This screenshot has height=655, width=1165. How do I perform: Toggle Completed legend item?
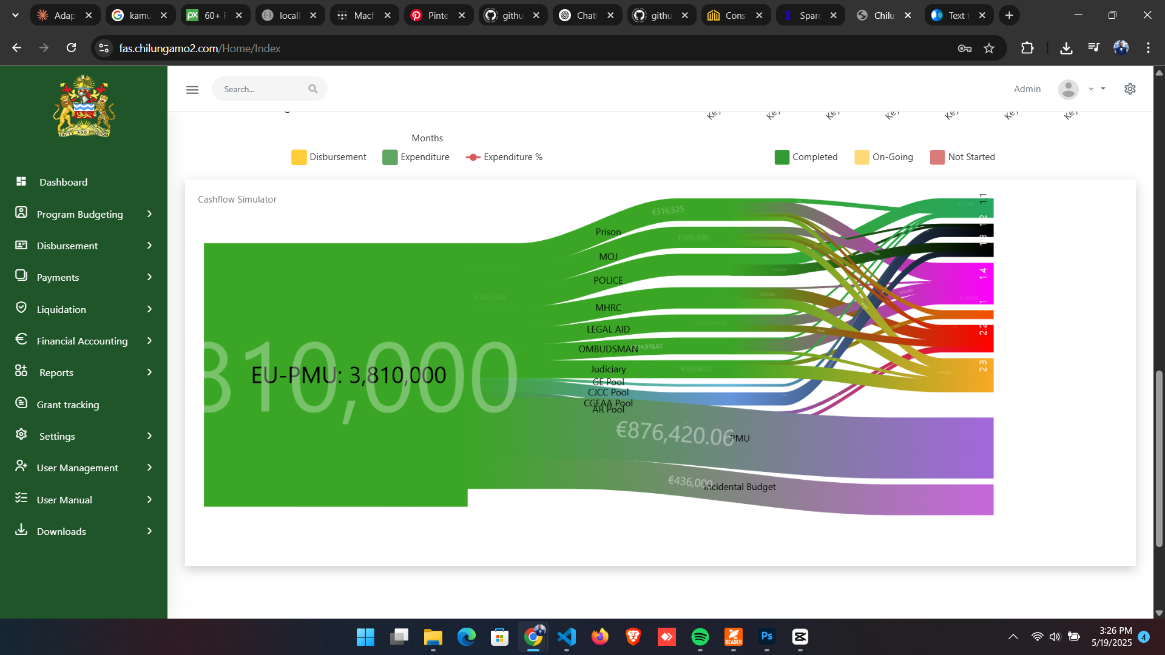[x=814, y=157]
